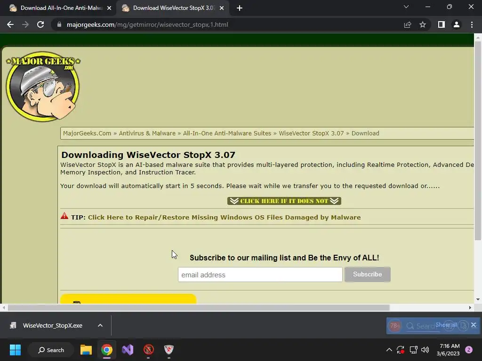The width and height of the screenshot is (482, 361).
Task: Open the red circular taskbar app
Action: (148, 350)
